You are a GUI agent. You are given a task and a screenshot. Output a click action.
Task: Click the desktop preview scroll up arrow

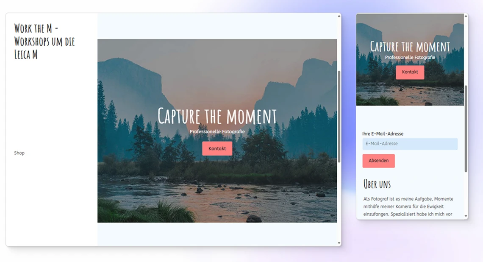point(339,16)
